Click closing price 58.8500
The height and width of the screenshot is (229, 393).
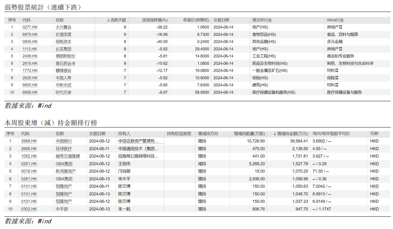202,92
